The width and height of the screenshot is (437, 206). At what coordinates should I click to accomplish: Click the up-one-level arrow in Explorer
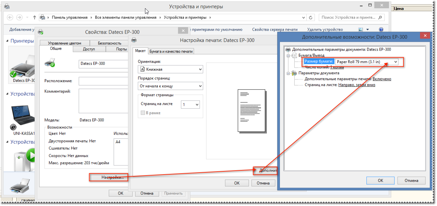tap(35, 18)
